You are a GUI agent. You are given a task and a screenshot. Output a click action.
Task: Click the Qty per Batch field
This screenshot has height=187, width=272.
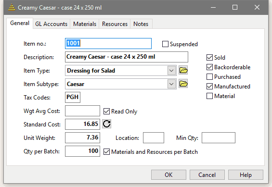(x=82, y=151)
